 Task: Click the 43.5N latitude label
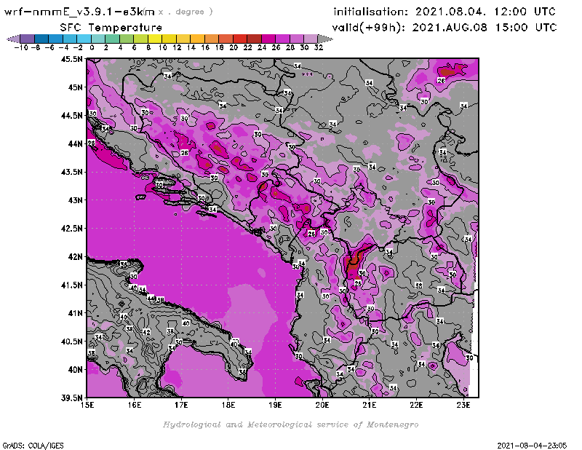coord(71,172)
